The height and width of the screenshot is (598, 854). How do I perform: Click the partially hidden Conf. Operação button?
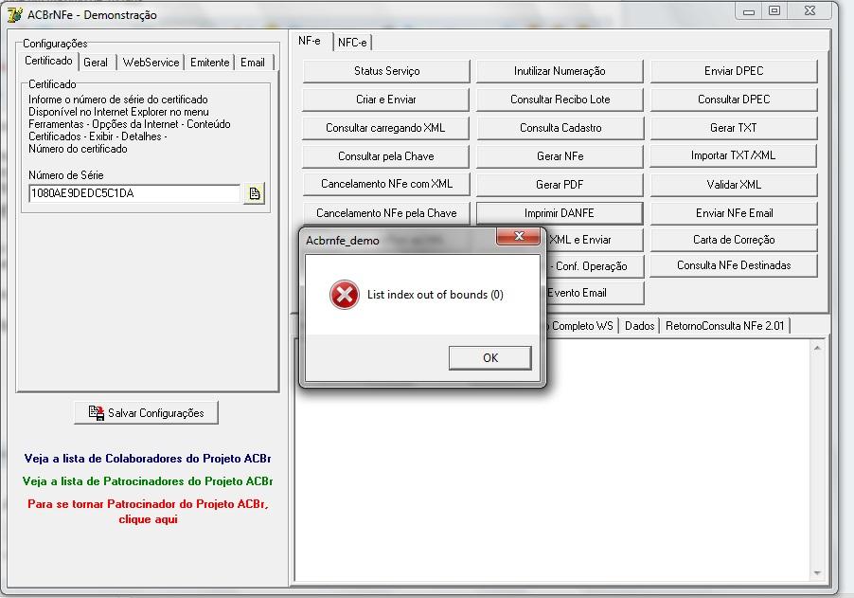[x=594, y=266]
